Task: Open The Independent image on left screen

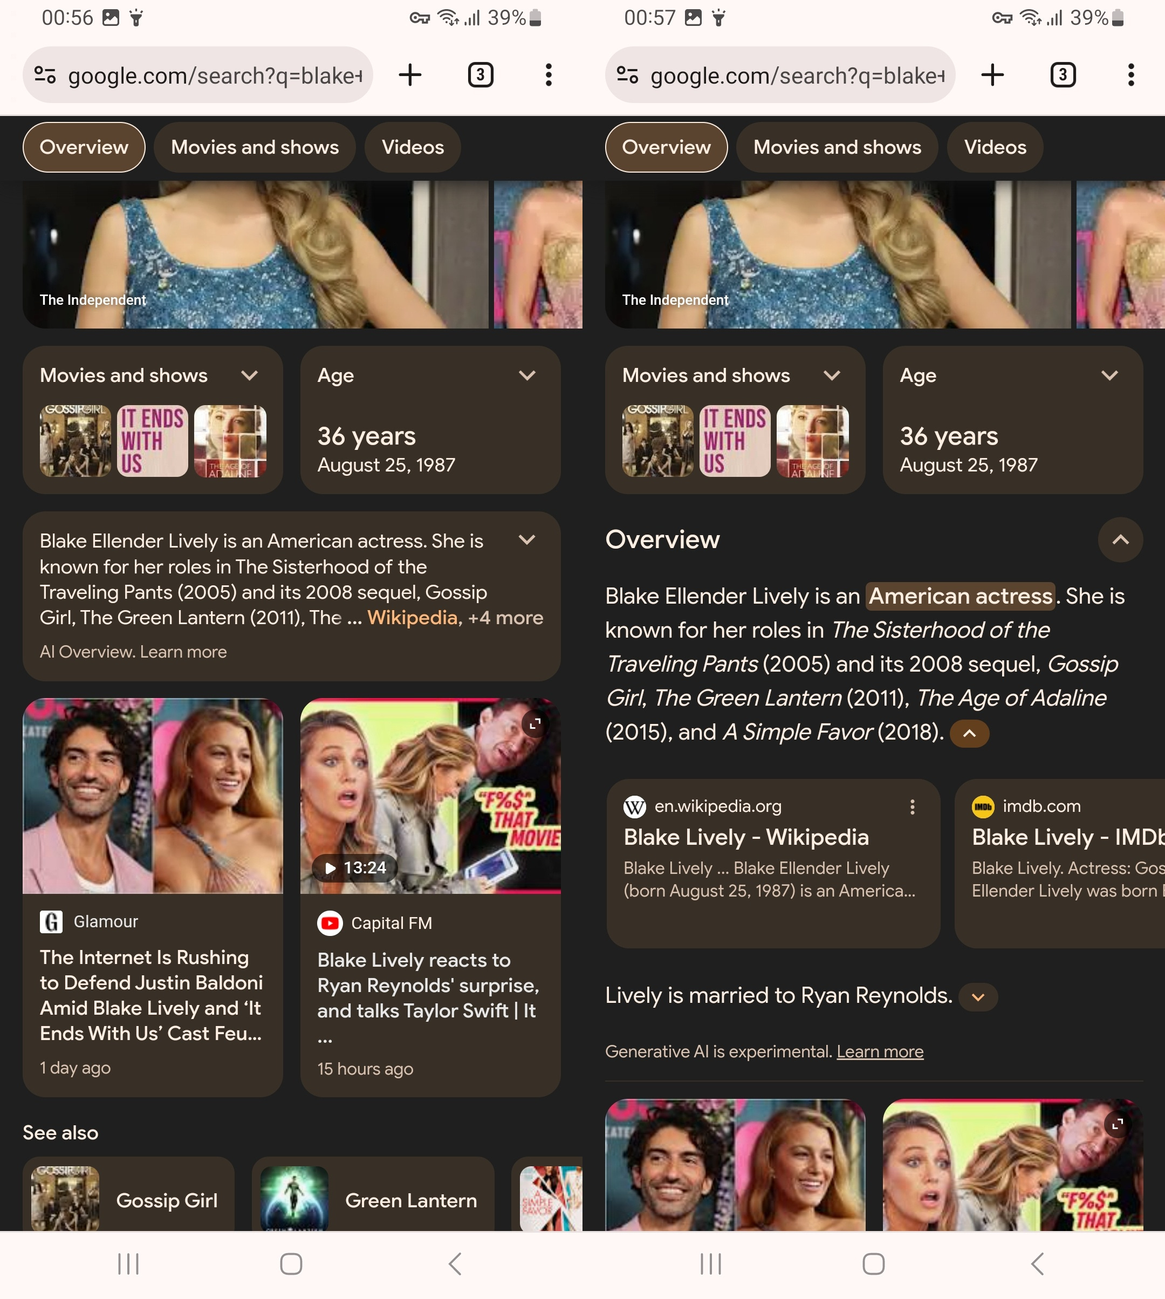Action: pyautogui.click(x=256, y=254)
